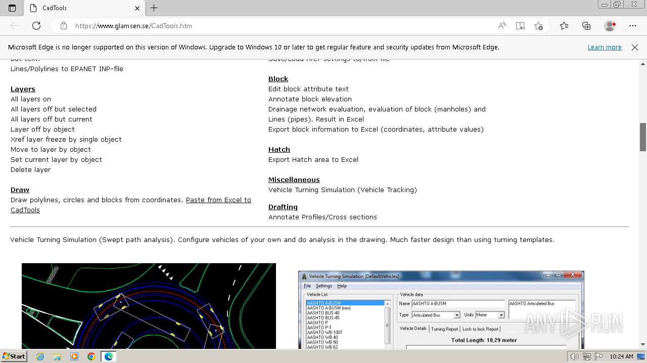Open Settings and more menu
Viewport: 647px width, 363px height.
click(633, 26)
